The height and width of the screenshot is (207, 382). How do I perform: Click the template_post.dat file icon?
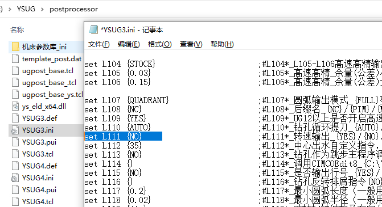tap(15, 58)
